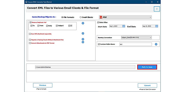The height and width of the screenshot is (92, 185).
Task: Select the File Formats radio button
Action: click(x=62, y=17)
